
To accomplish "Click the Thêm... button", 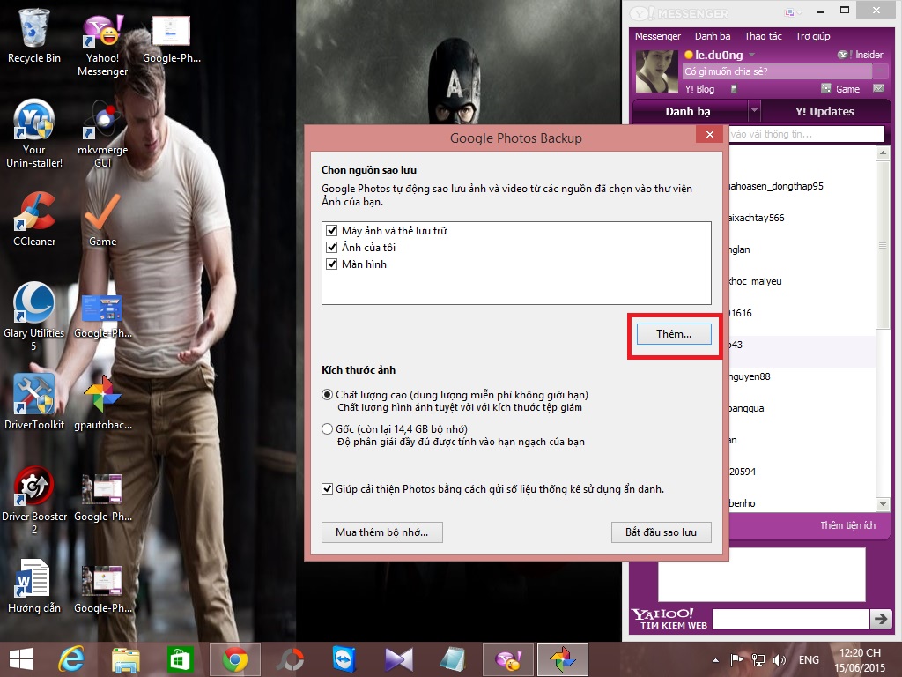I will click(x=674, y=334).
